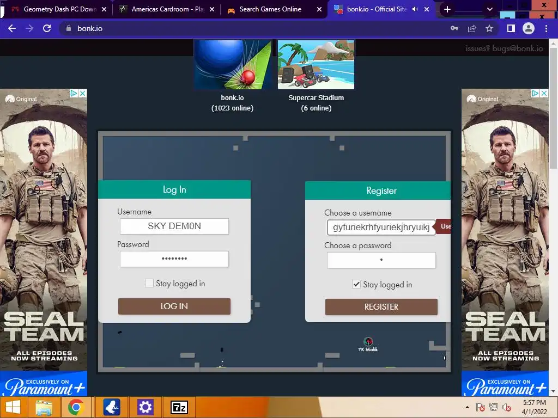The width and height of the screenshot is (558, 418).
Task: Open the blue frog app on taskbar
Action: 112,407
